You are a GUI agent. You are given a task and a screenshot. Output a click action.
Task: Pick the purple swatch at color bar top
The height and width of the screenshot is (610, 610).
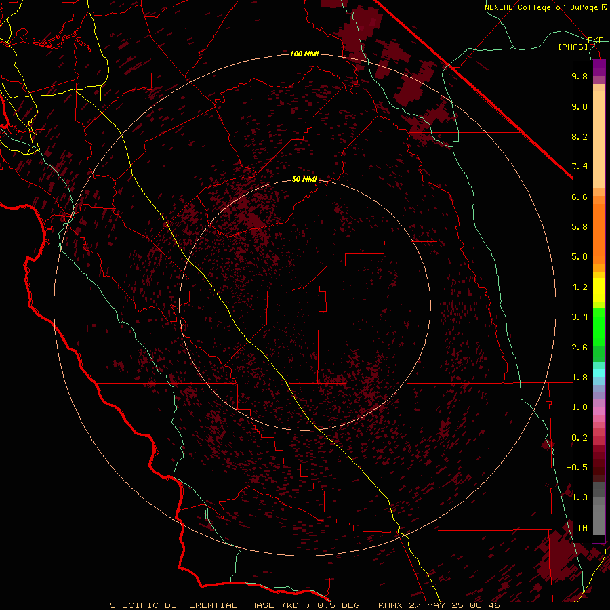[x=598, y=68]
